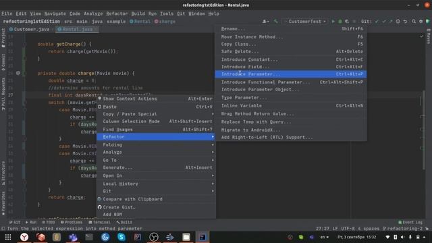Click the Debug bug icon in toolbar

click(x=340, y=22)
